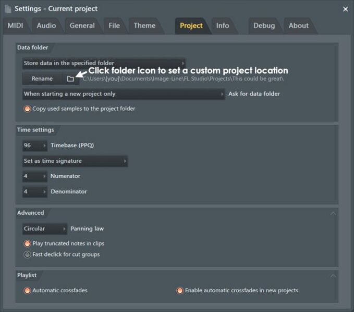Screen dimensions: 354x312
Task: Open the Ask for data folder dropdown
Action: 124,94
